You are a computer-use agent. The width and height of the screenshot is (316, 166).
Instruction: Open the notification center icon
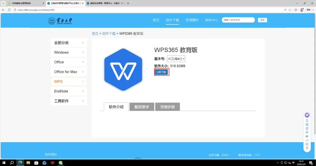(x=311, y=163)
